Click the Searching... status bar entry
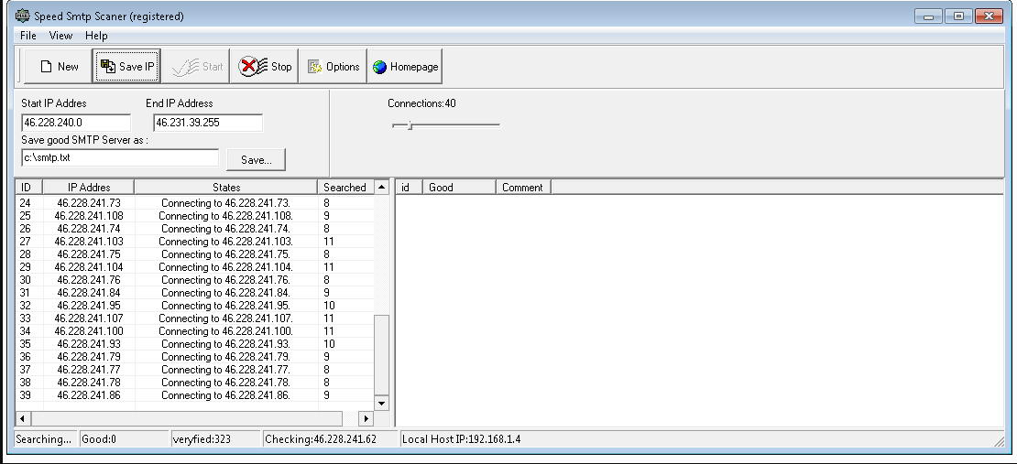 coord(44,439)
